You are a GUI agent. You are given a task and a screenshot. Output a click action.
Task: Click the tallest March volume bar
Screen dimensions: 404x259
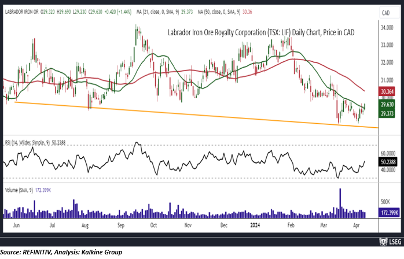[x=340, y=203]
